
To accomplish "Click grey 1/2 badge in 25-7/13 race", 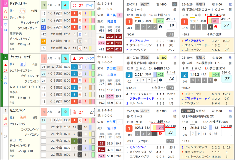I will (x=170, y=35).
